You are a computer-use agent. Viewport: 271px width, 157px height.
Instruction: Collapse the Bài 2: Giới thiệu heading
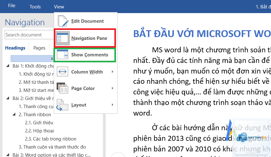coord(8,98)
